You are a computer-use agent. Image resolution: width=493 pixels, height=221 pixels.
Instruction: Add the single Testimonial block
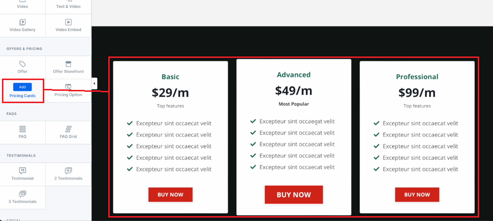point(22,174)
